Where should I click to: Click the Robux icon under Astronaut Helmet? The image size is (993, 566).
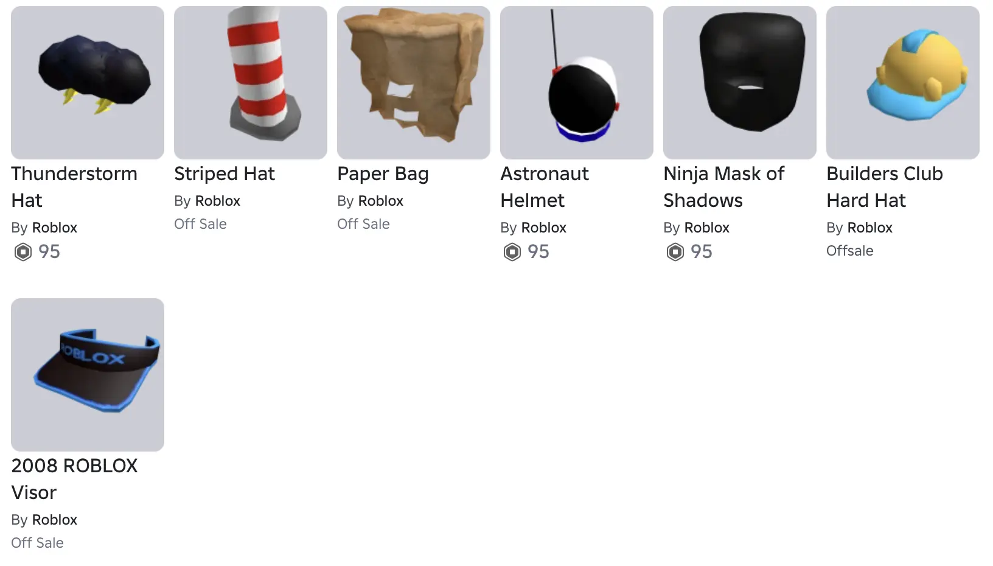512,251
